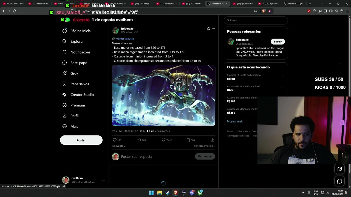351x197 pixels.
Task: Open more options for Uber trend
Action: 283,87
